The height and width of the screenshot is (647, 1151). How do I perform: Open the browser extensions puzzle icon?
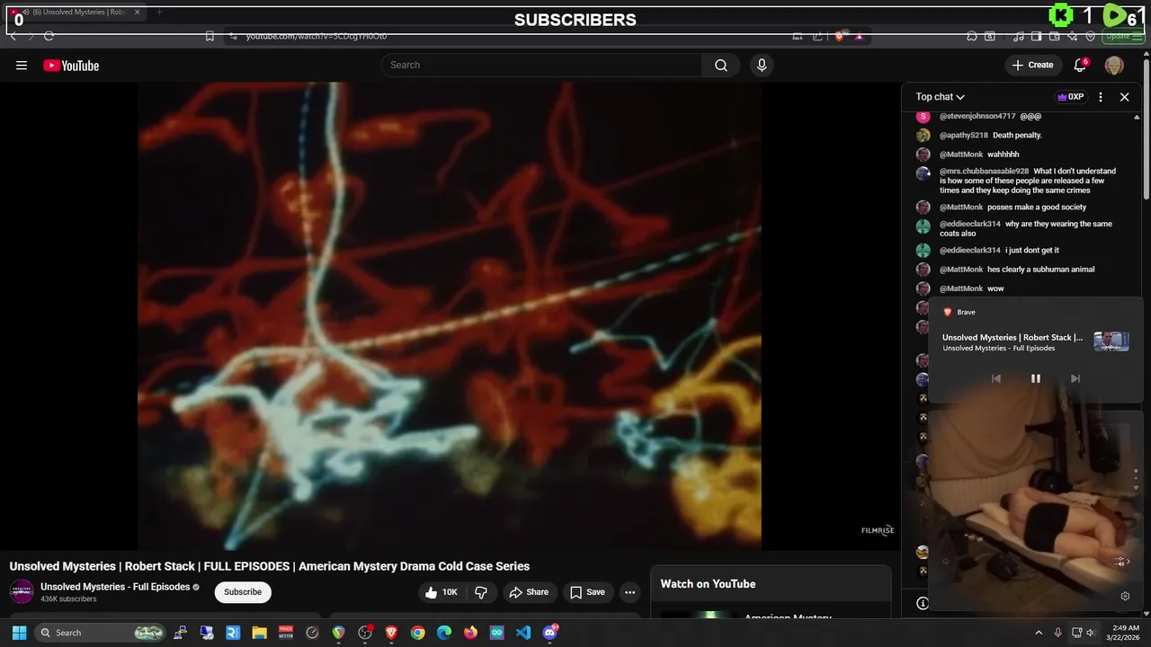coord(972,36)
